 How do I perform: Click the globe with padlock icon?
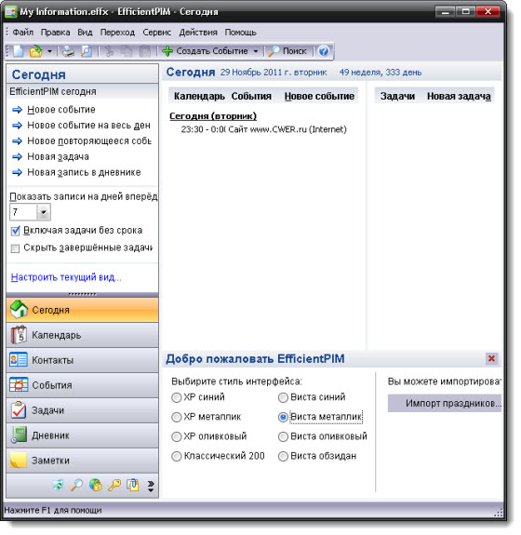tap(96, 485)
